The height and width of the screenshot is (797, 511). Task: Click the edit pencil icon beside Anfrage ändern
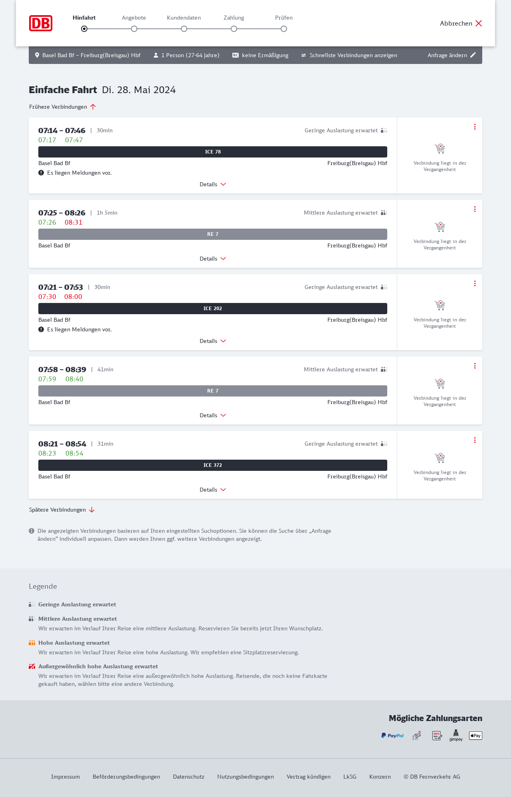pyautogui.click(x=473, y=55)
